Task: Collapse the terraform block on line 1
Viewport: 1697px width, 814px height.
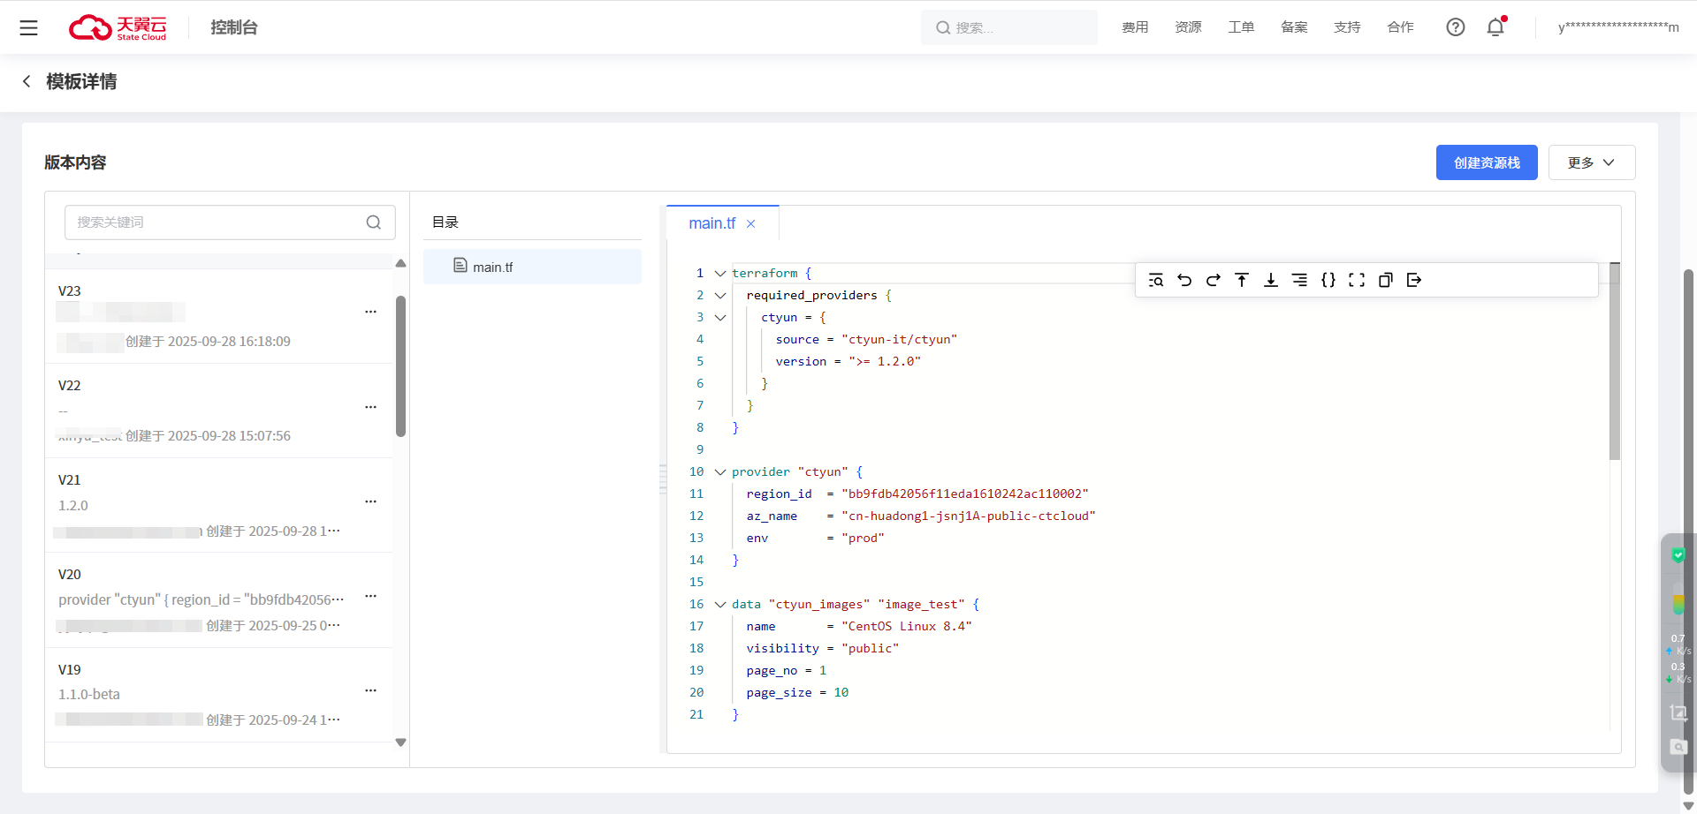Action: point(720,274)
